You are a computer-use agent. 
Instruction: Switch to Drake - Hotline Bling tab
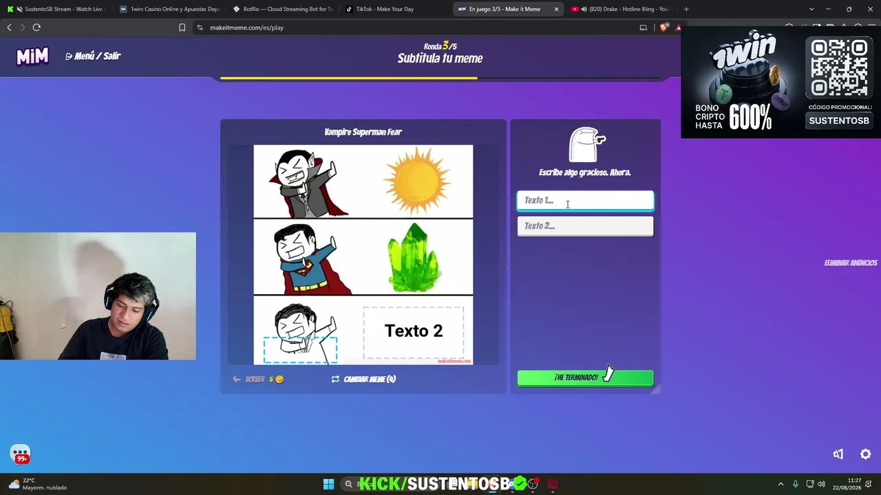[621, 9]
